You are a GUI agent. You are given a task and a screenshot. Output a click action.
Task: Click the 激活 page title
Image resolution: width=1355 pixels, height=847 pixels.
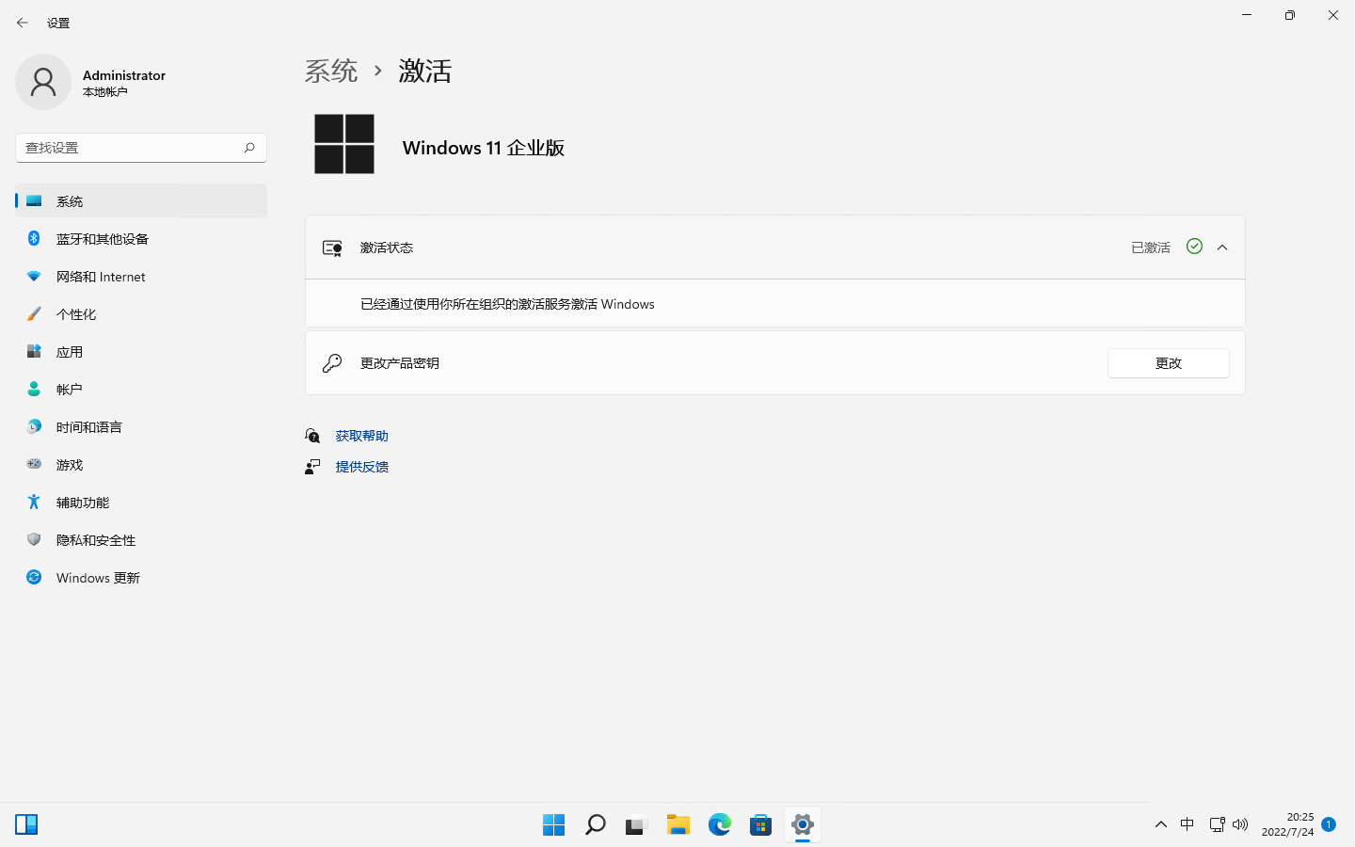coord(425,71)
